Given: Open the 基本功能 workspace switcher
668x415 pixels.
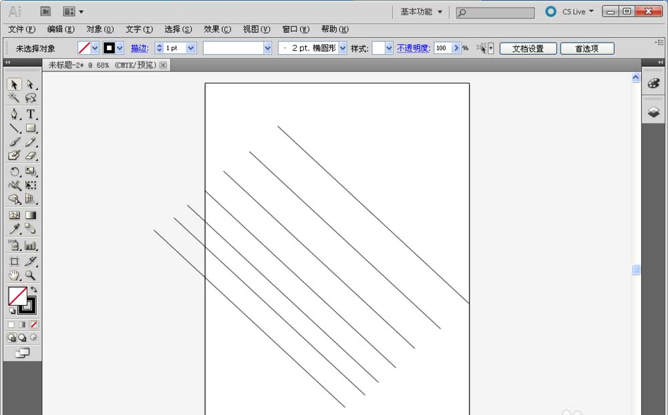Looking at the screenshot, I should pyautogui.click(x=422, y=12).
